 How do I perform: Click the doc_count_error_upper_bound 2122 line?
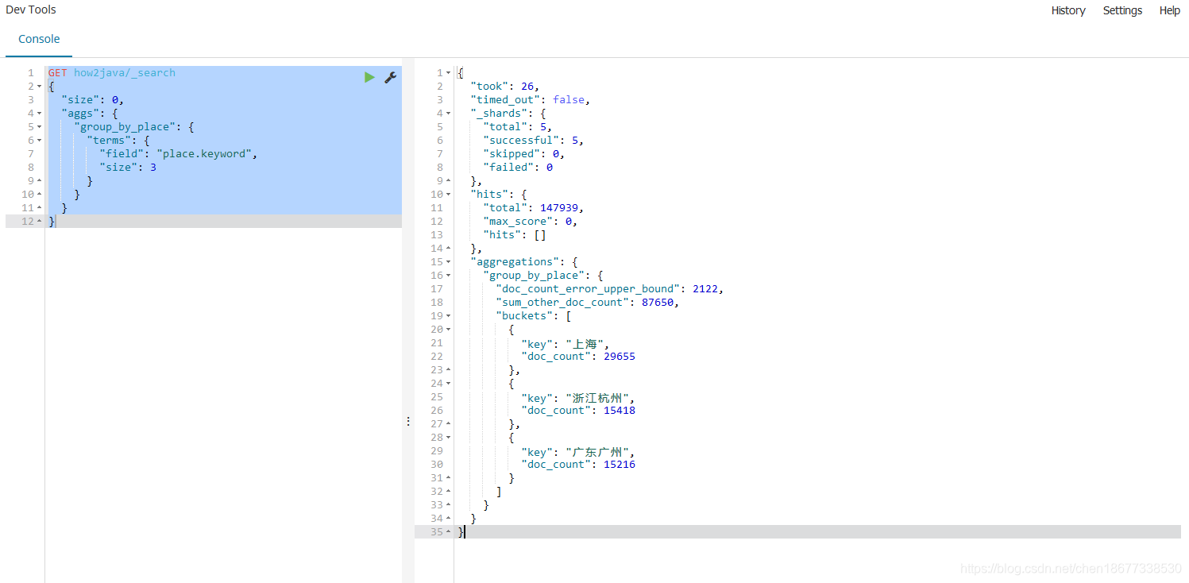coord(610,289)
